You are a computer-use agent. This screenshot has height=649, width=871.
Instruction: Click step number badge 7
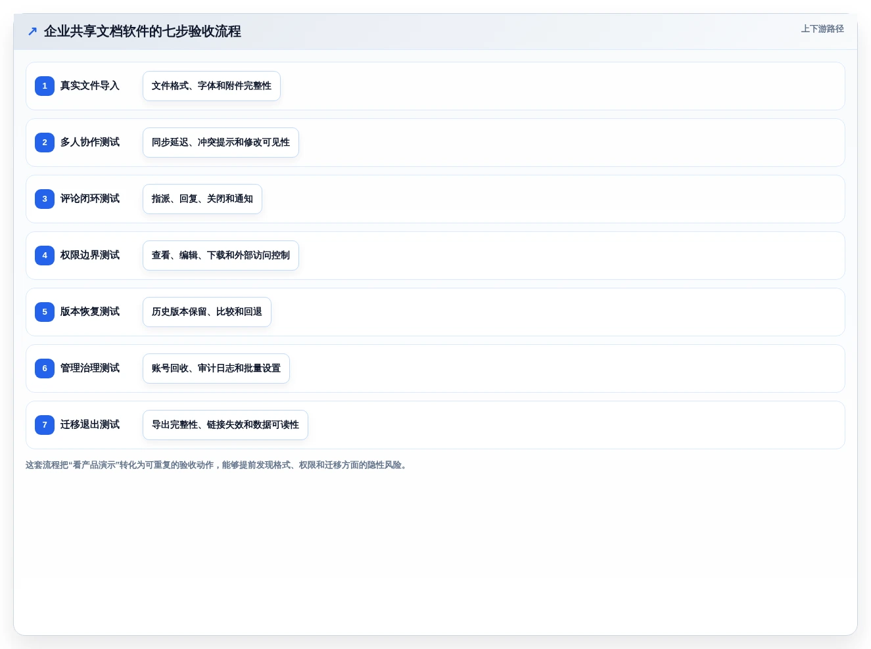45,425
